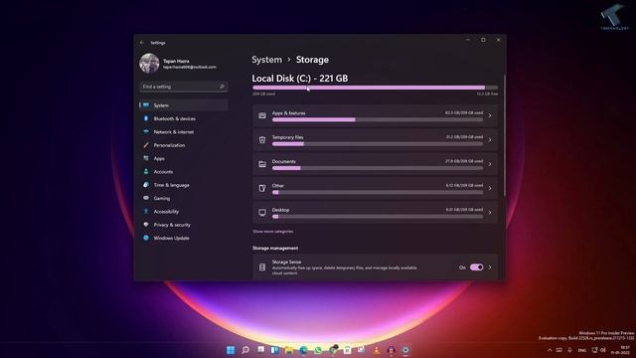Turn off the Storage Sense toggle
The width and height of the screenshot is (636, 358).
tap(476, 268)
